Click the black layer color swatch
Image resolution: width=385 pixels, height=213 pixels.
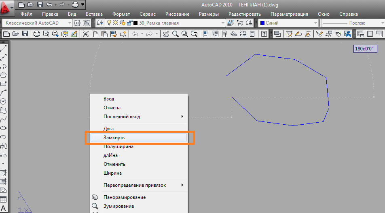[135, 23]
